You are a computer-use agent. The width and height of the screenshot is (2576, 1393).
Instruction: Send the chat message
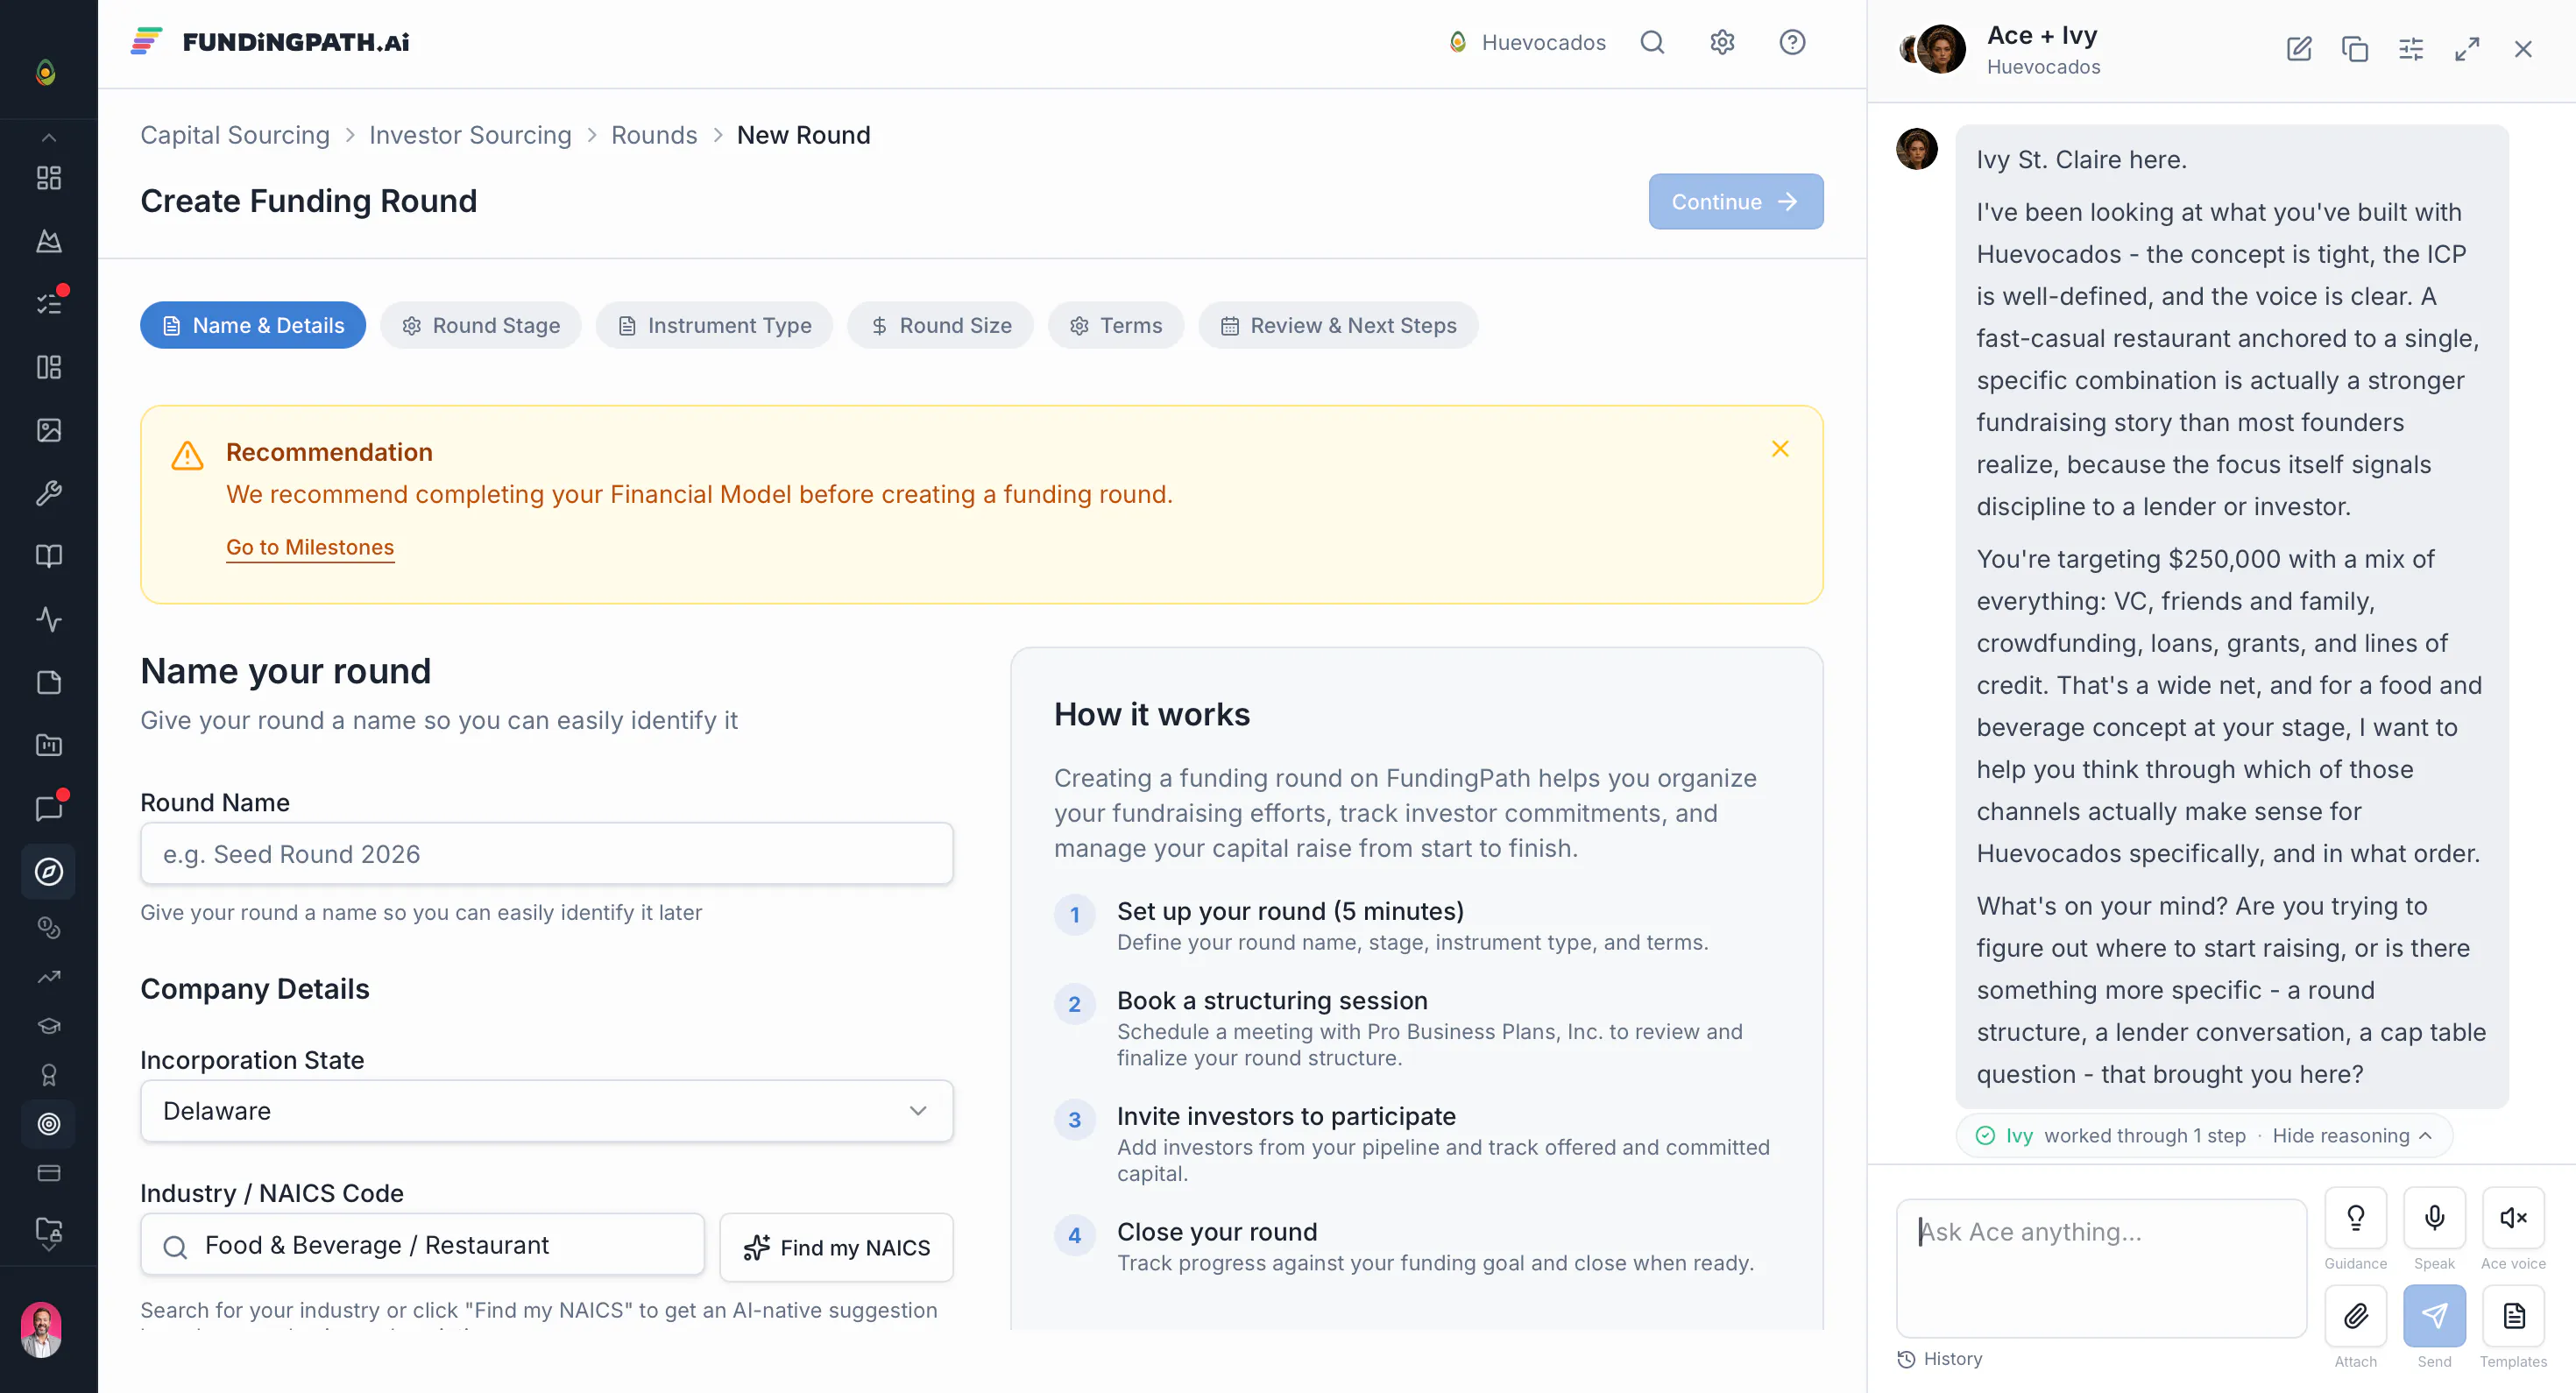pyautogui.click(x=2434, y=1316)
